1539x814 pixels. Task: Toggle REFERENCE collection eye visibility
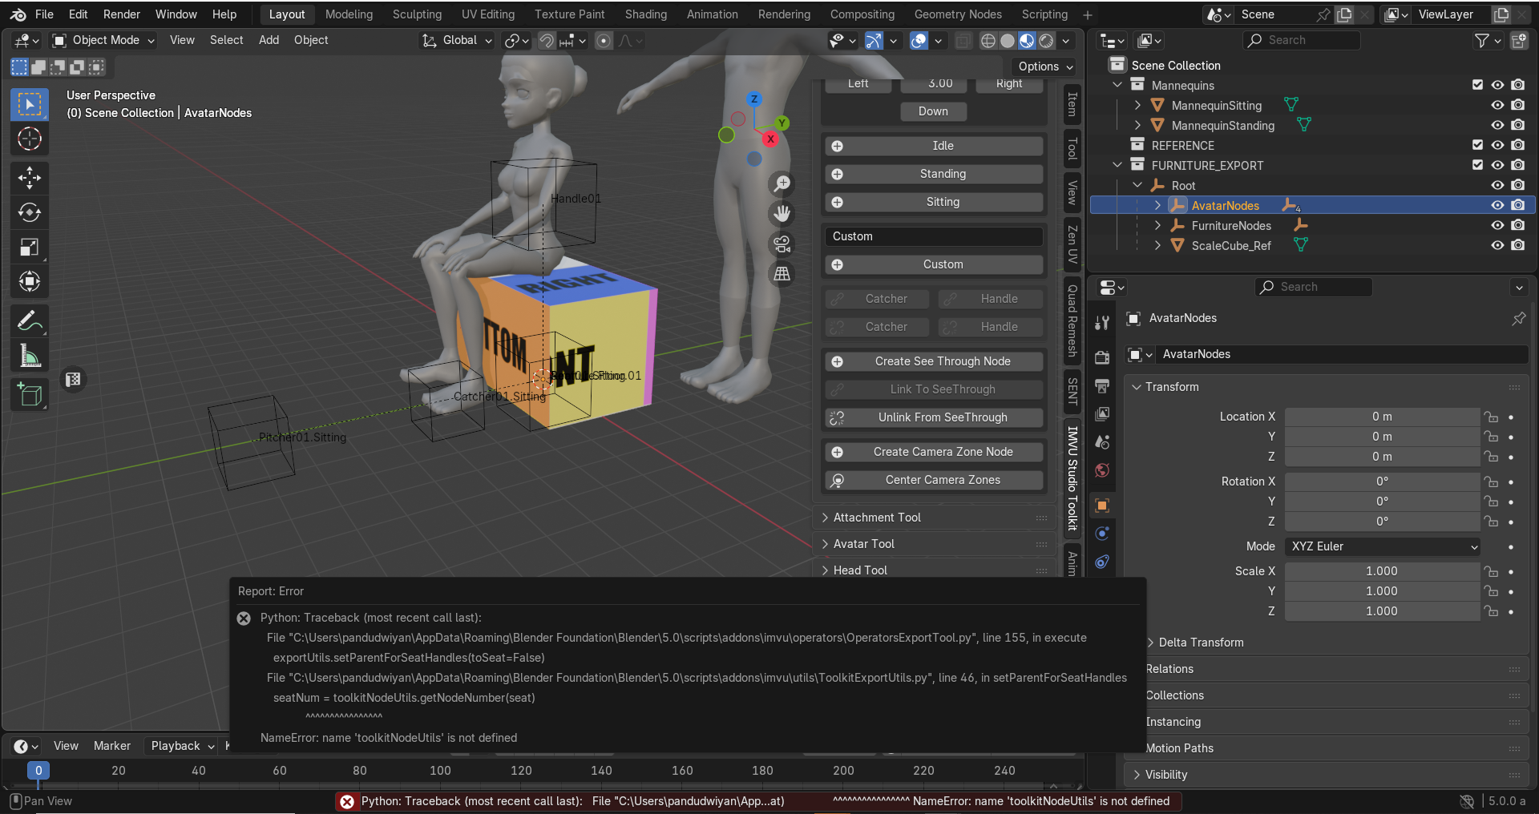point(1497,146)
